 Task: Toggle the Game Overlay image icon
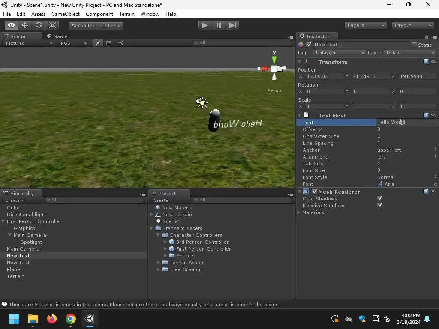(x=109, y=43)
